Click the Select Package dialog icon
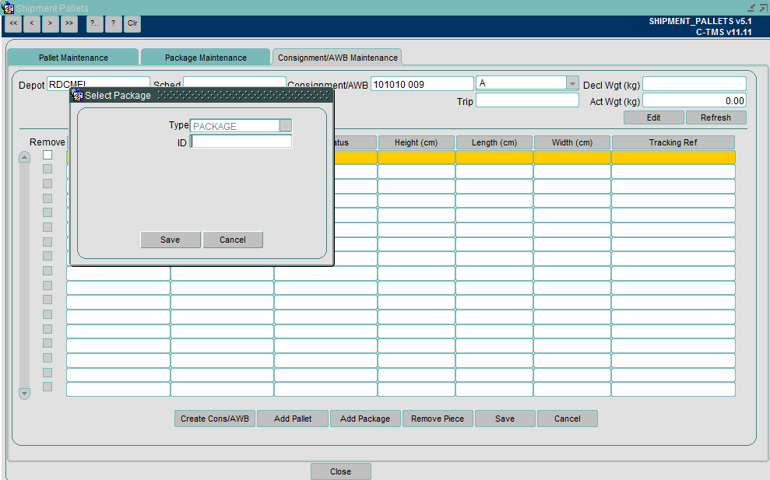 (78, 95)
